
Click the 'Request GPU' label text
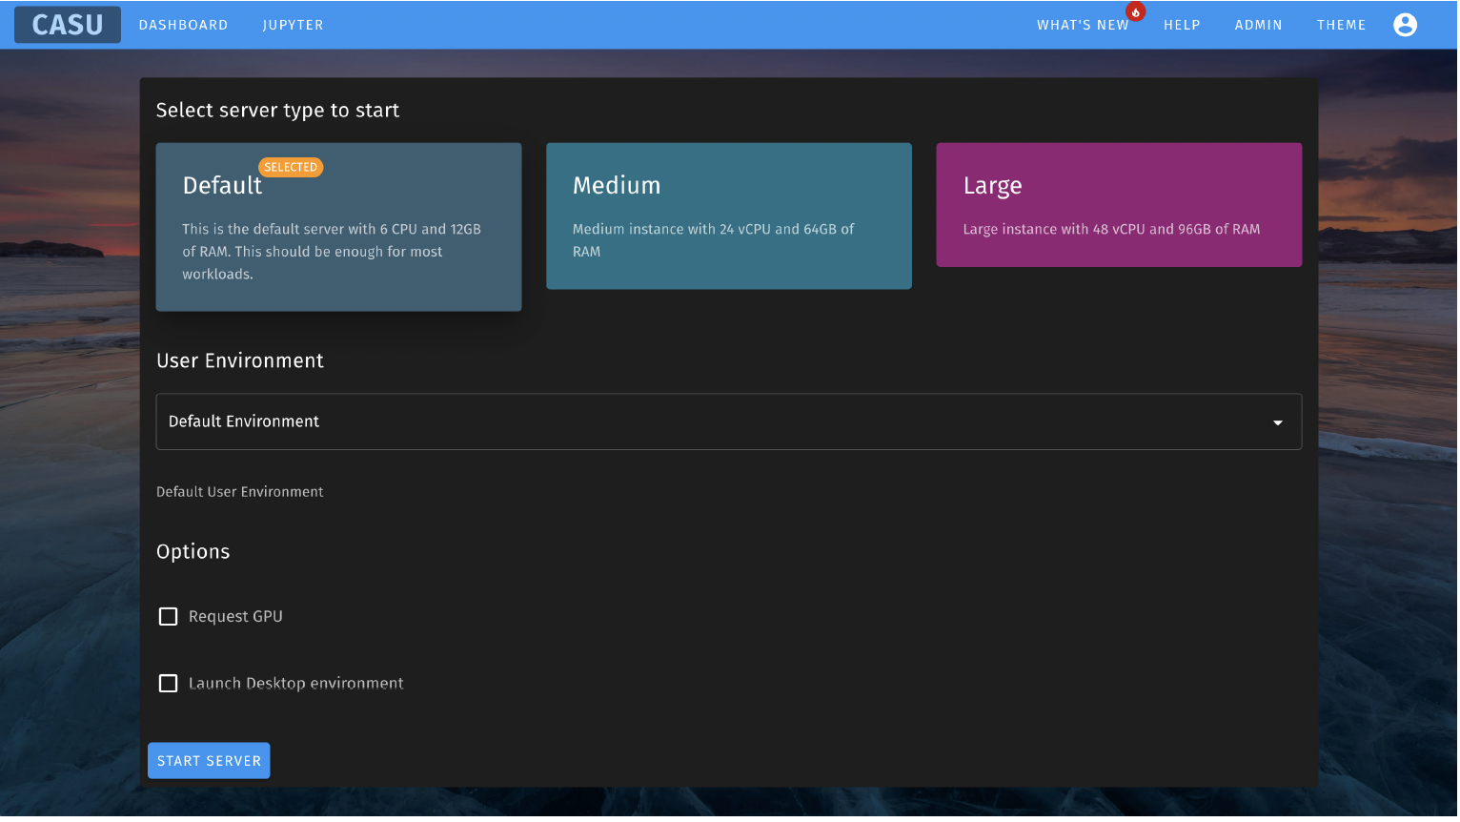tap(236, 618)
